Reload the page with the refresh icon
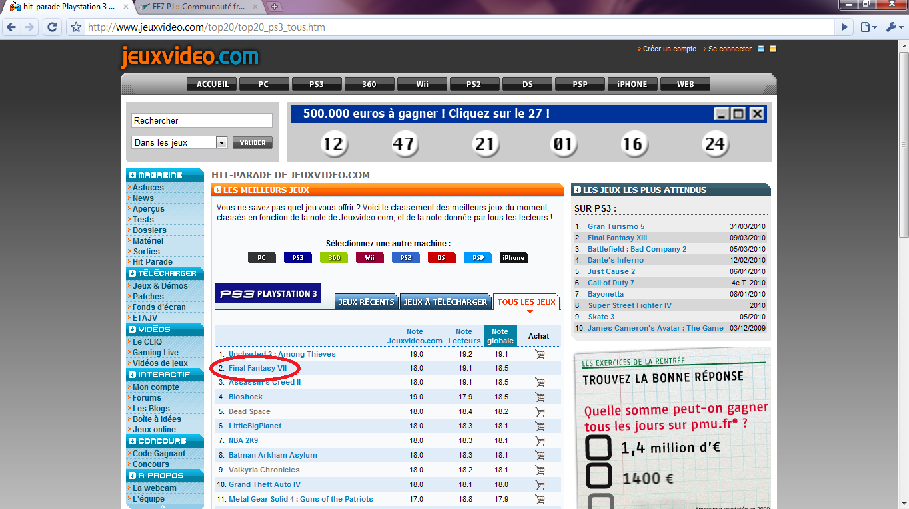The height and width of the screenshot is (509, 909). tap(52, 27)
